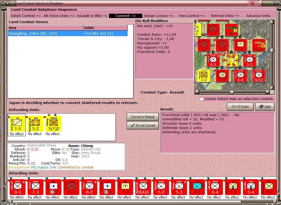Select the 105 mm artillery 3-2 attacking unit

click(x=107, y=187)
